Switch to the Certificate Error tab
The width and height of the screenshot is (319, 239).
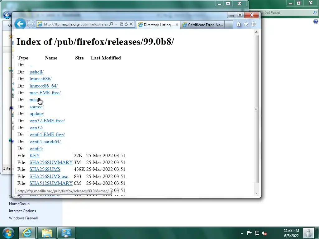pyautogui.click(x=202, y=25)
